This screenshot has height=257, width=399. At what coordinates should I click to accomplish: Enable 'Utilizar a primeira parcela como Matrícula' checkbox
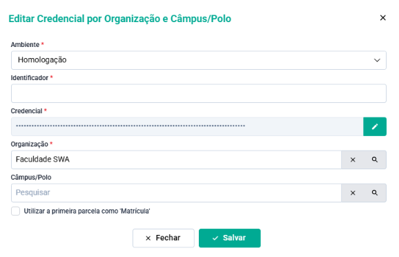15,211
